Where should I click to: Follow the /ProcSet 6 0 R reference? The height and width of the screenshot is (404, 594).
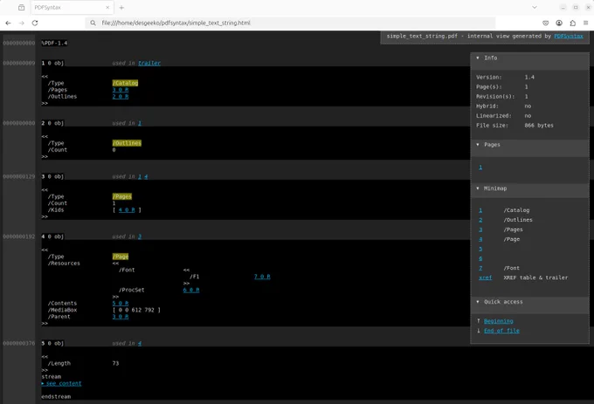point(191,291)
